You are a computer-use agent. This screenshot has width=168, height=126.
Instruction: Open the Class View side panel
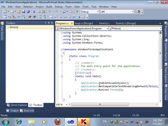point(166,92)
